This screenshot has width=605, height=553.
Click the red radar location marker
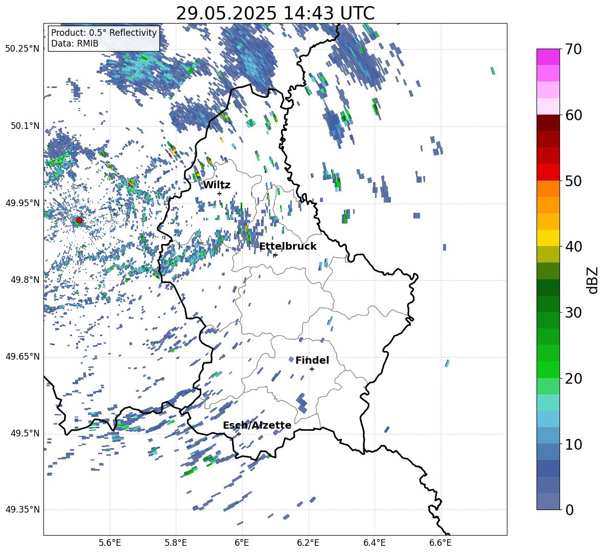coord(79,220)
